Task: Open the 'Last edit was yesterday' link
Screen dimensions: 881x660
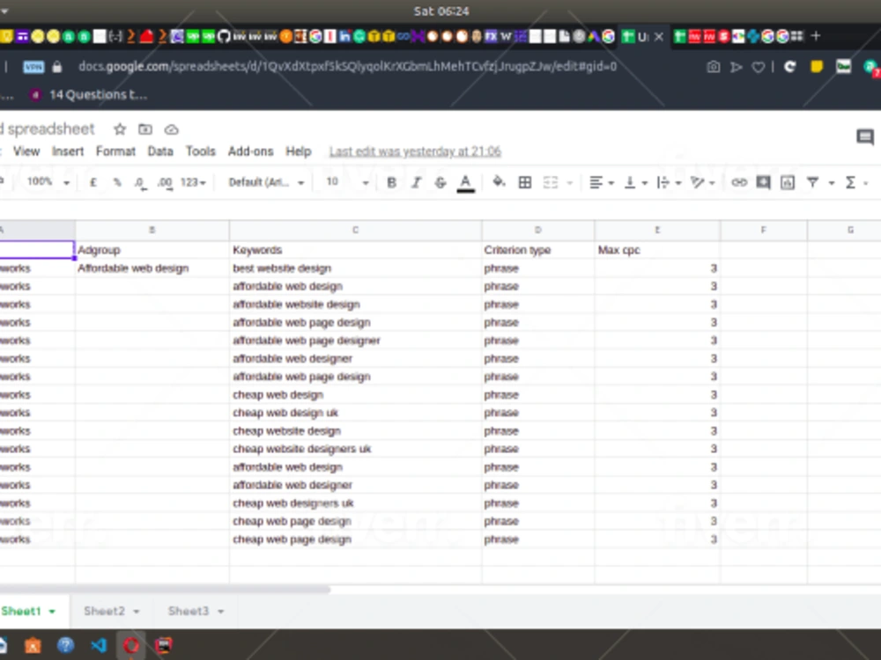Action: pos(415,151)
